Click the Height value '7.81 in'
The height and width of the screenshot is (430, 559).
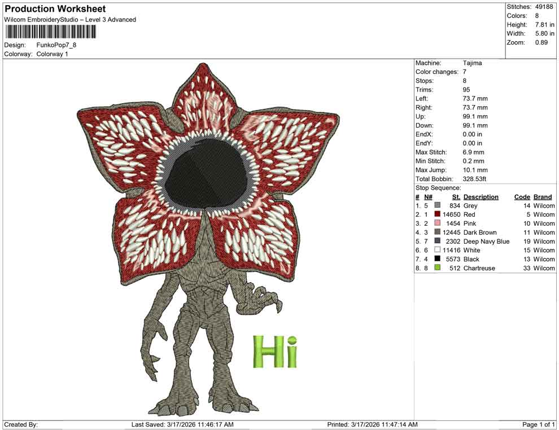[x=544, y=25]
